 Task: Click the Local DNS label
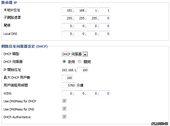click(10, 34)
